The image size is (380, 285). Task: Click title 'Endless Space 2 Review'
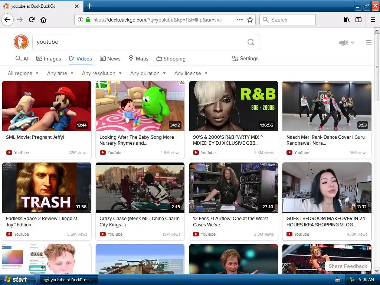click(42, 222)
